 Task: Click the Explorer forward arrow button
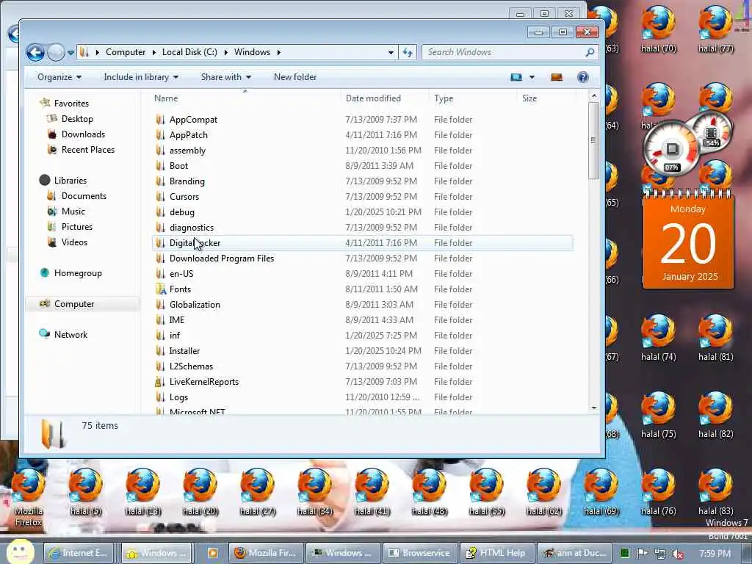point(56,52)
